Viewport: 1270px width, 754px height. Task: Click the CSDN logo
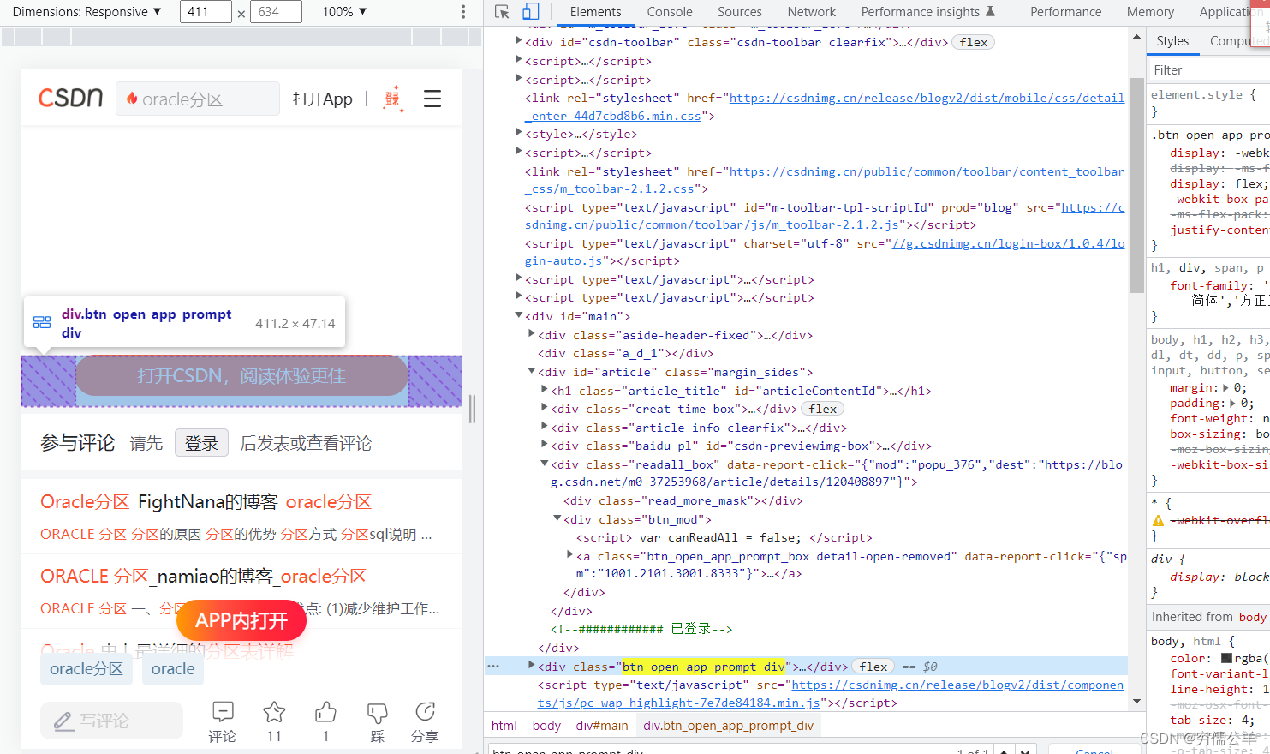[70, 98]
